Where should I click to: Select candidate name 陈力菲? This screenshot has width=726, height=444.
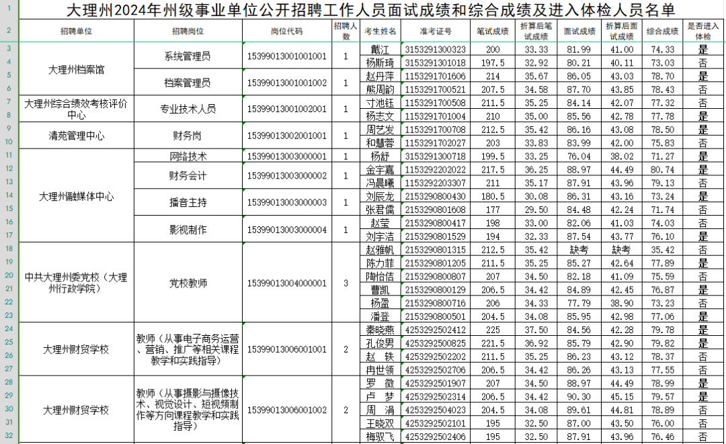coord(380,263)
